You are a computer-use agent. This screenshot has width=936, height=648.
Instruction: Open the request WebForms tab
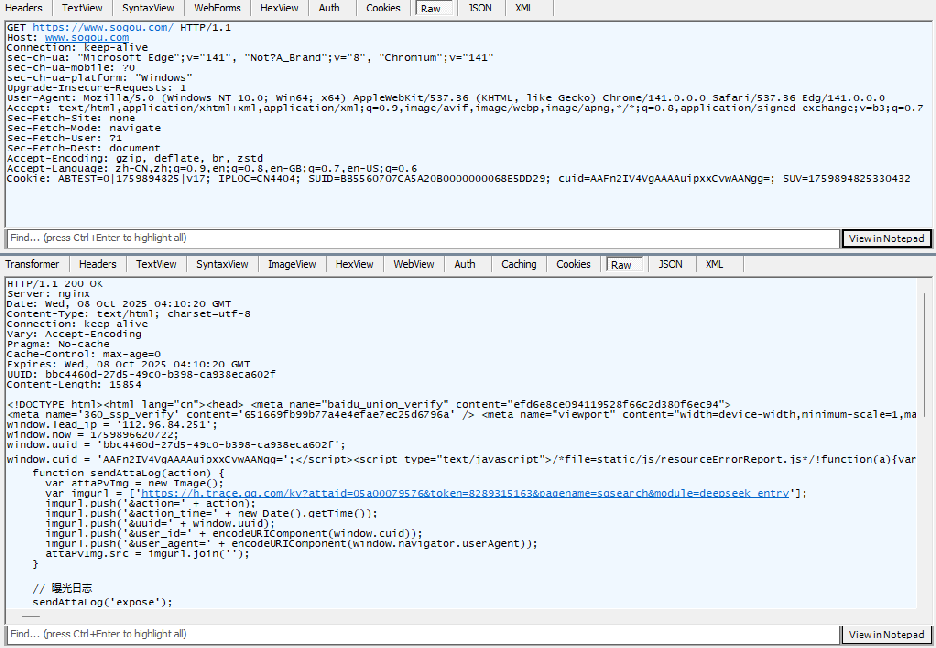tap(217, 8)
